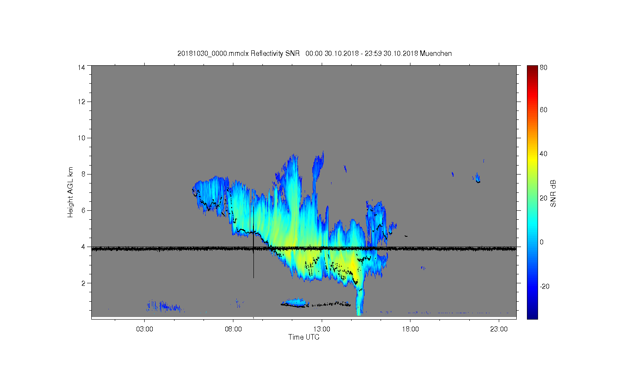640x384 pixels.
Task: Click the height tick label 10
Action: click(x=81, y=138)
